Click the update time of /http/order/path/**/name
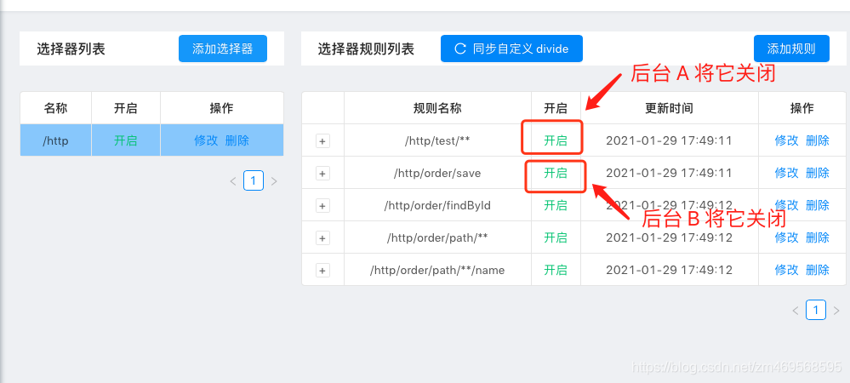 tap(669, 270)
